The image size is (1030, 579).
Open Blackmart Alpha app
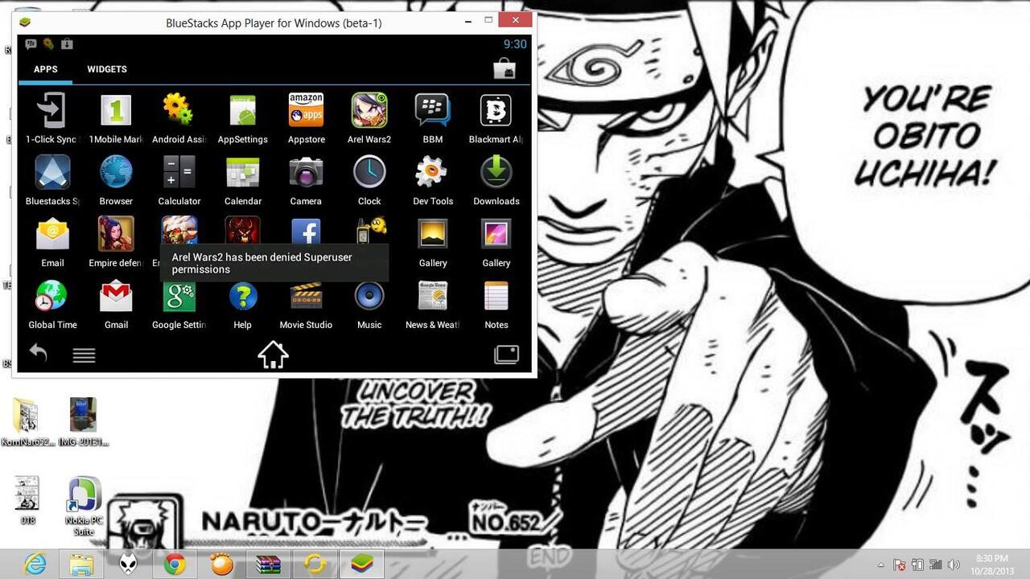coord(496,110)
